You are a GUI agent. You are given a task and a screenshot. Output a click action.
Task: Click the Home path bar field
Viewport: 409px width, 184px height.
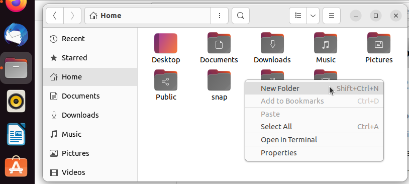pos(148,16)
